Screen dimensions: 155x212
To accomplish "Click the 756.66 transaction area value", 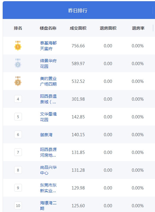I will pos(78,46).
